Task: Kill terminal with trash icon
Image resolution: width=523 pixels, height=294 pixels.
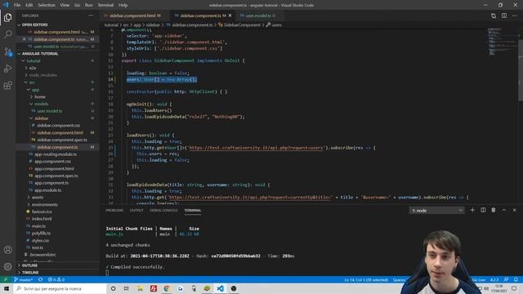Action: 494,211
